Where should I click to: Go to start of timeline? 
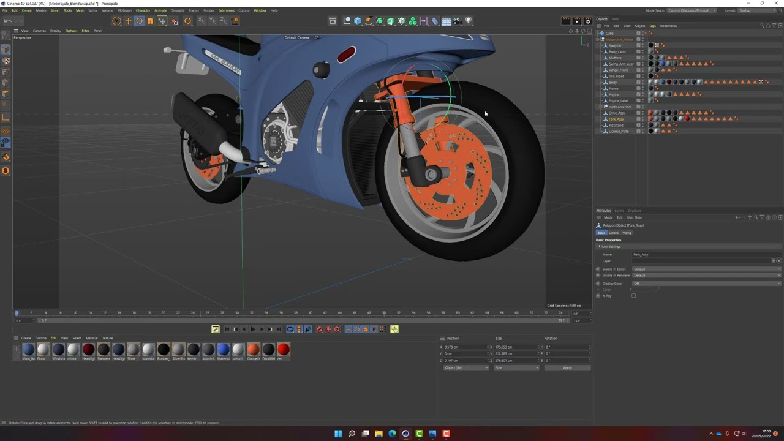tap(227, 330)
